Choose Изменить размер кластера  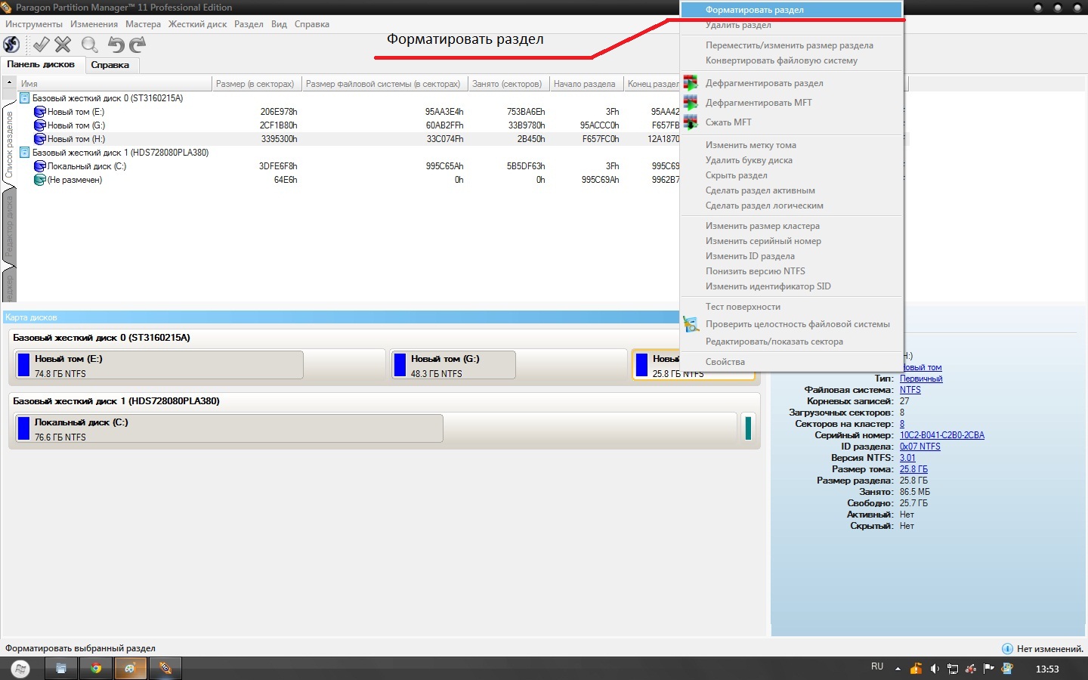(x=791, y=226)
